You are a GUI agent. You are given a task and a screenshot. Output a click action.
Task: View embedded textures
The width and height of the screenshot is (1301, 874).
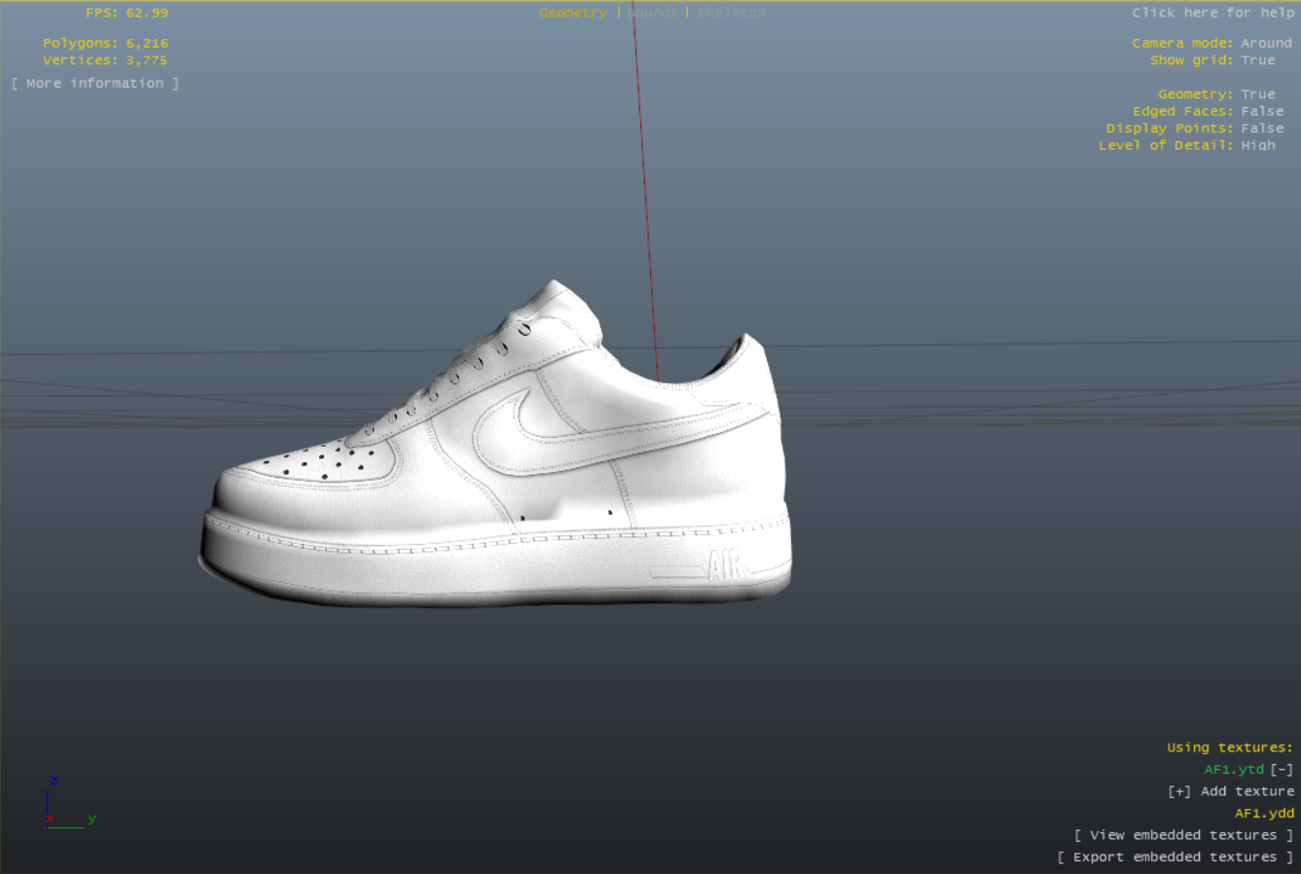point(1183,835)
